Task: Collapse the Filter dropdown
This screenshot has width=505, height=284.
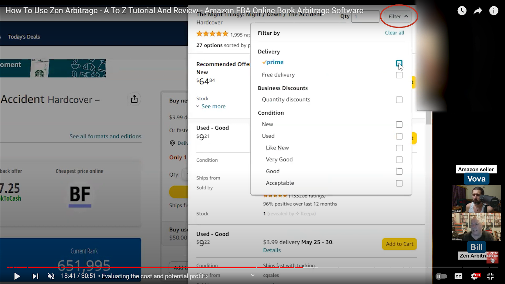Action: (398, 16)
